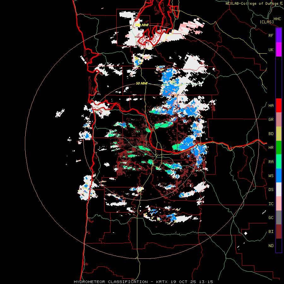The height and width of the screenshot is (284, 284).
Task: Click the GC legend label
Action: pyautogui.click(x=271, y=218)
